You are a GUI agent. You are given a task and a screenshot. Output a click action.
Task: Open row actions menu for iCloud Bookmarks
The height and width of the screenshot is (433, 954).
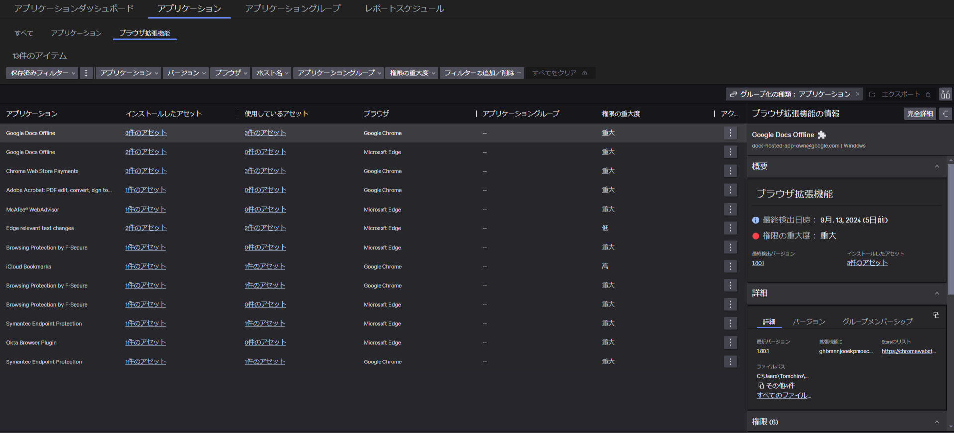(730, 266)
